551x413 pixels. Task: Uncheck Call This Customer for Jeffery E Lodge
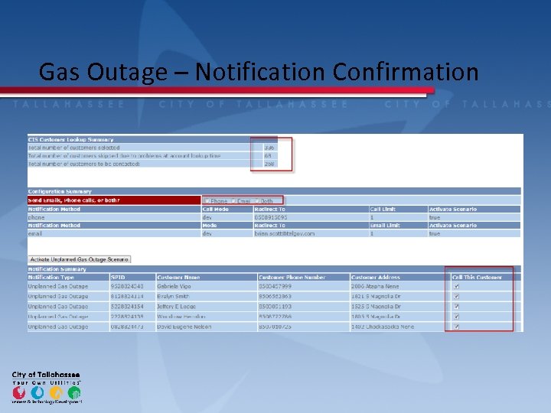pyautogui.click(x=456, y=306)
